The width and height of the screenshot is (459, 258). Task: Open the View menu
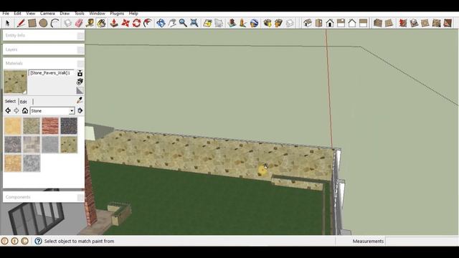(x=30, y=14)
